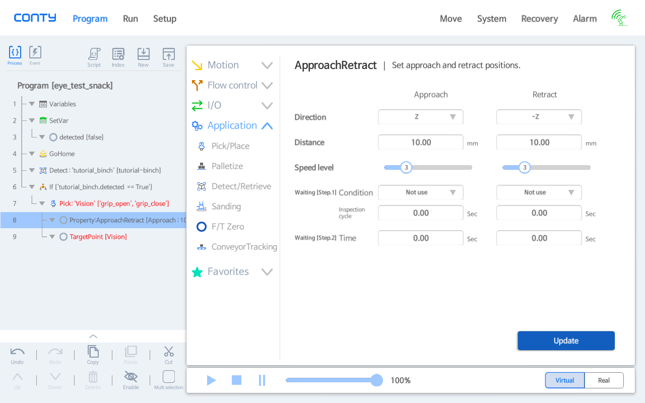Viewport: 645px width, 403px height.
Task: Adjust the playback speed slider at 100%
Action: 376,380
